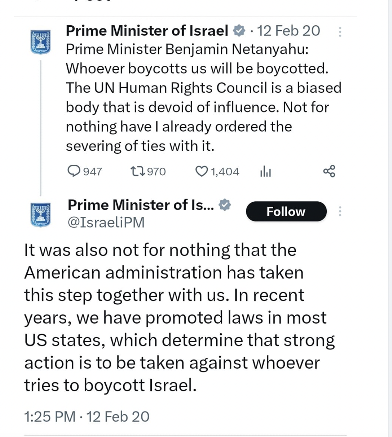Open more options menu for top tweet
This screenshot has height=437, width=392.
pos(340,32)
